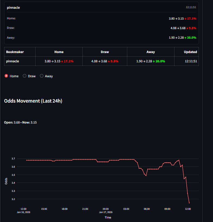Select the Away radio button
Viewport: 213px width, 222px height.
coord(42,76)
